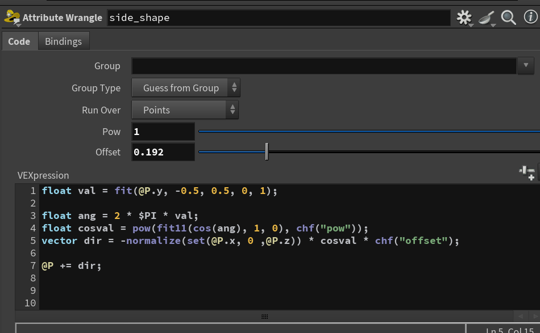Switch to the Bindings tab
540x333 pixels.
click(x=63, y=41)
